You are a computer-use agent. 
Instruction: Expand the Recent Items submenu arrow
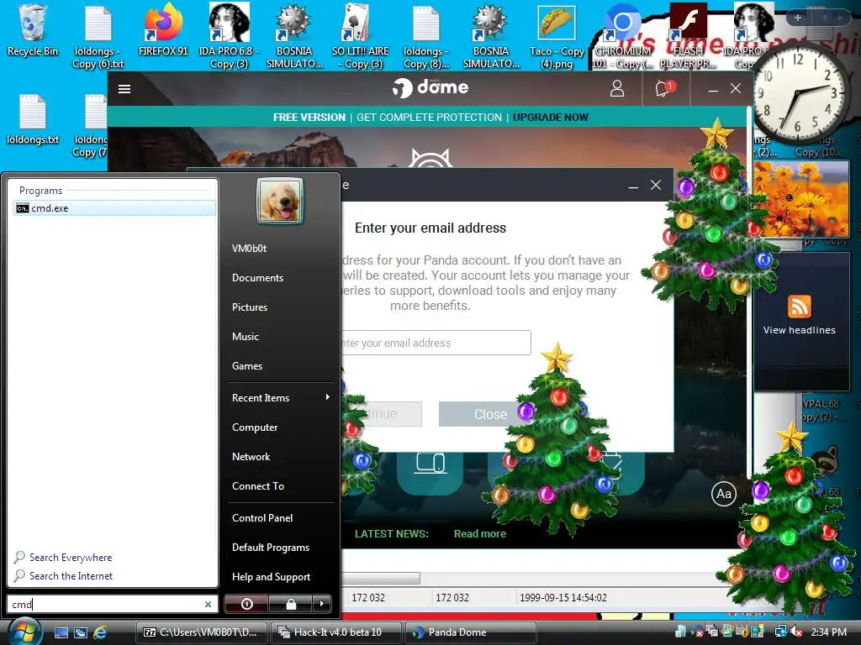tap(327, 397)
